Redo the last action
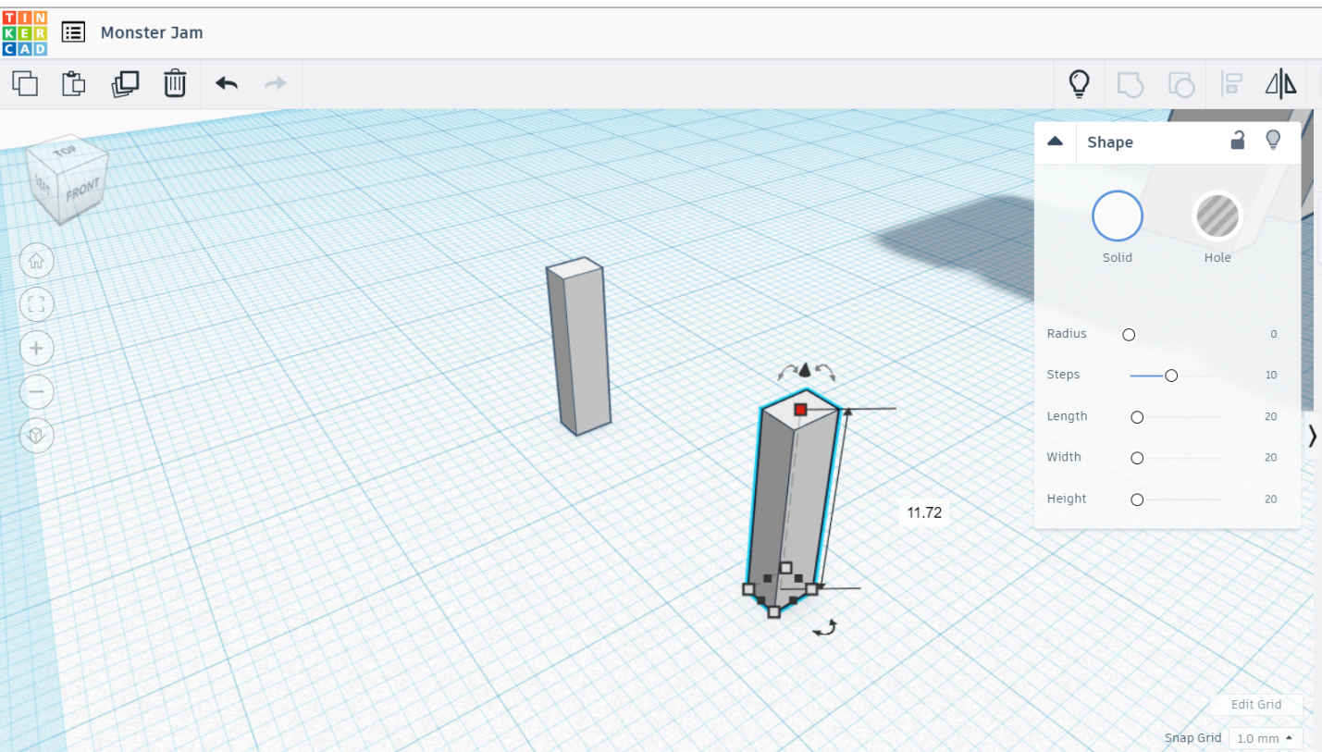The image size is (1322, 752). click(x=276, y=83)
